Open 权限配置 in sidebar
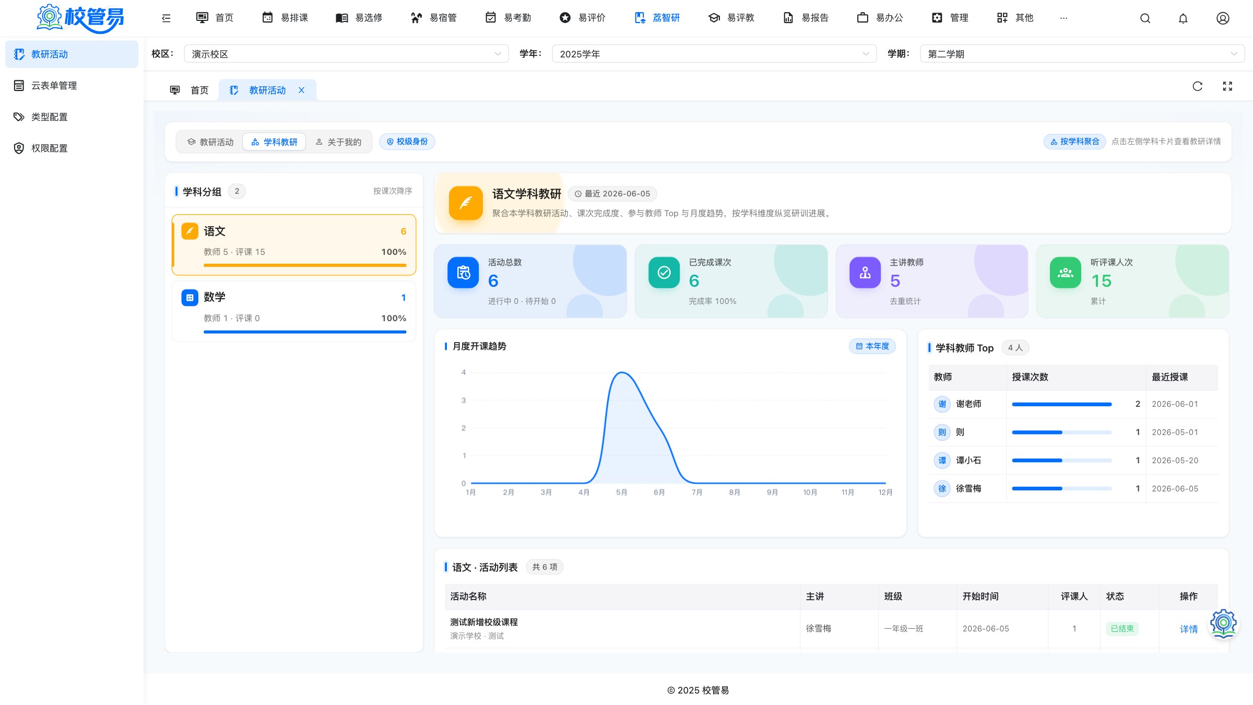This screenshot has width=1253, height=705. pos(72,148)
